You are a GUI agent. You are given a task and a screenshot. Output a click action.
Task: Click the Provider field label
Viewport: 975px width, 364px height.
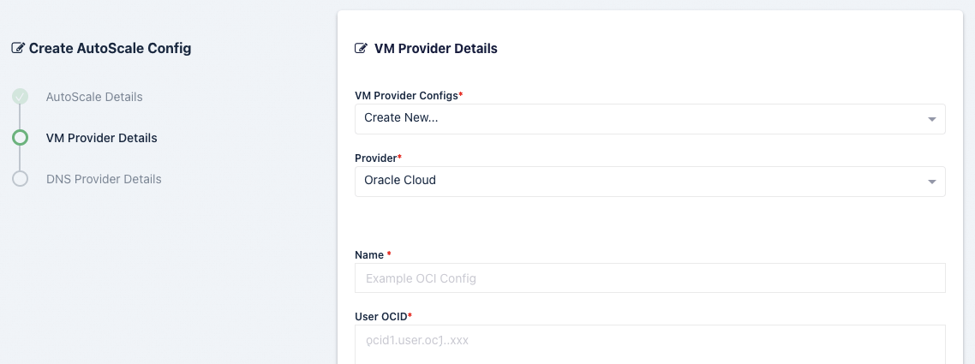(375, 158)
